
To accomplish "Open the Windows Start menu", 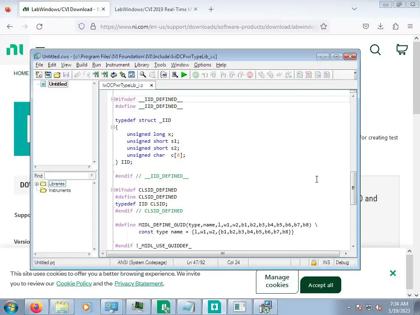I will pos(11,307).
